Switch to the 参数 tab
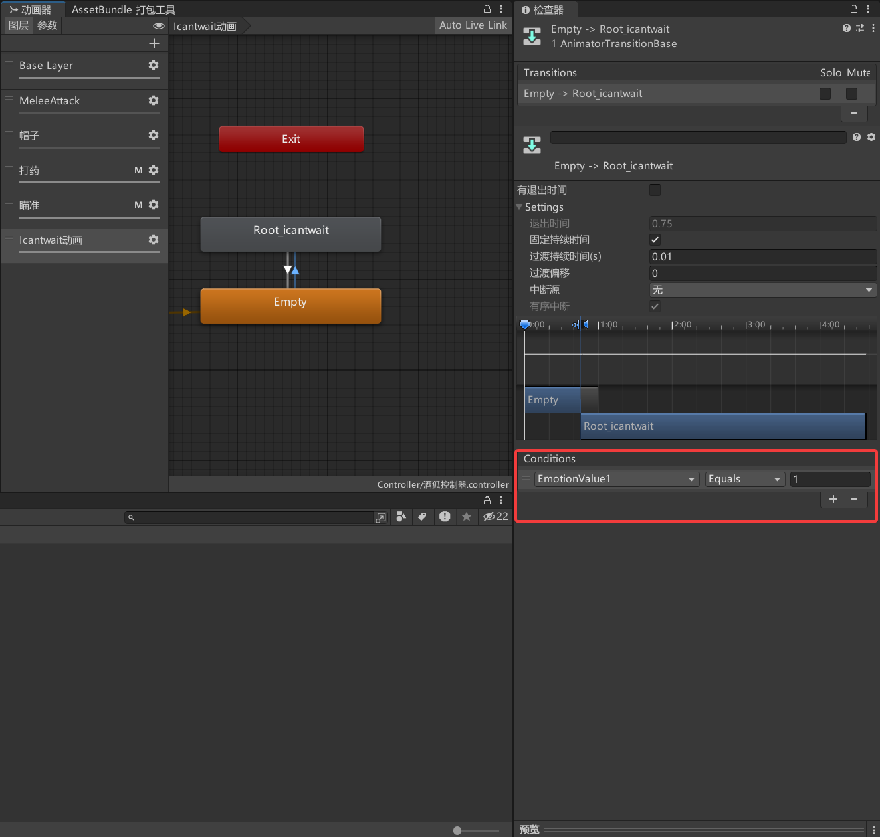 (x=47, y=25)
